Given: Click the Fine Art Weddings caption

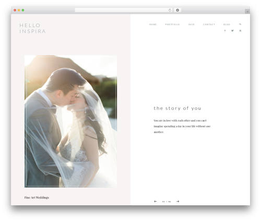Looking at the screenshot, I should pyautogui.click(x=37, y=197).
